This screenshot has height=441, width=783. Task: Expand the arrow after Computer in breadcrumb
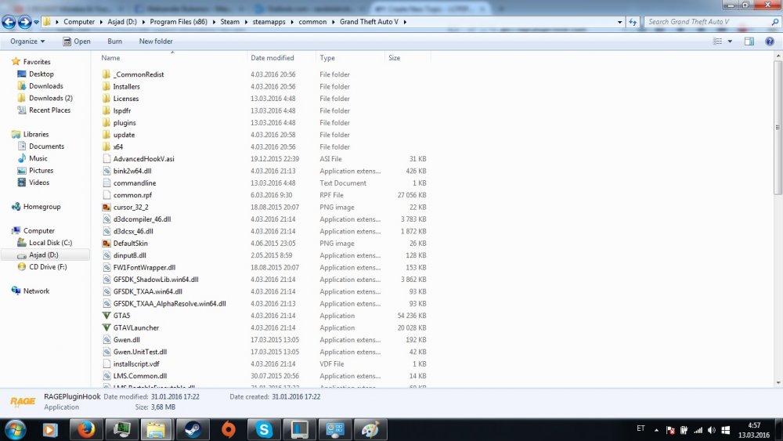[x=101, y=22]
